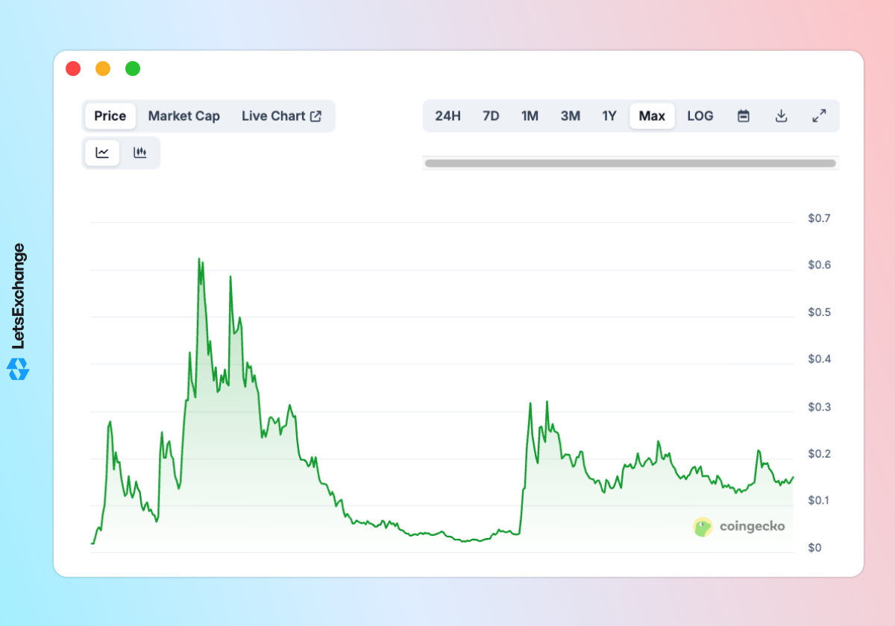The width and height of the screenshot is (895, 626).
Task: Expand chart to fullscreen
Action: 819,116
